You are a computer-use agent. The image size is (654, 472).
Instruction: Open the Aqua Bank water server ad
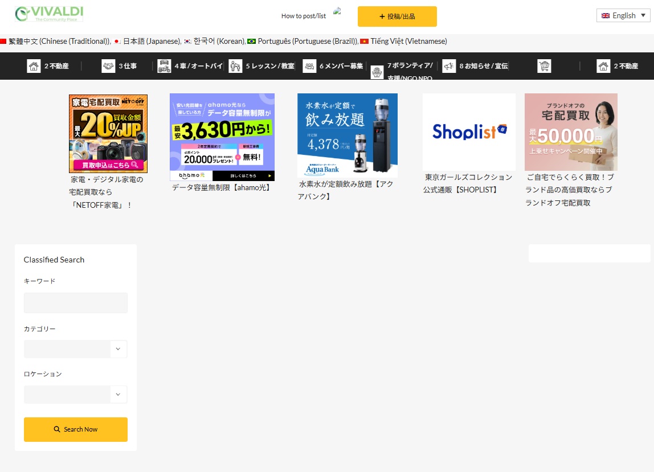(347, 136)
